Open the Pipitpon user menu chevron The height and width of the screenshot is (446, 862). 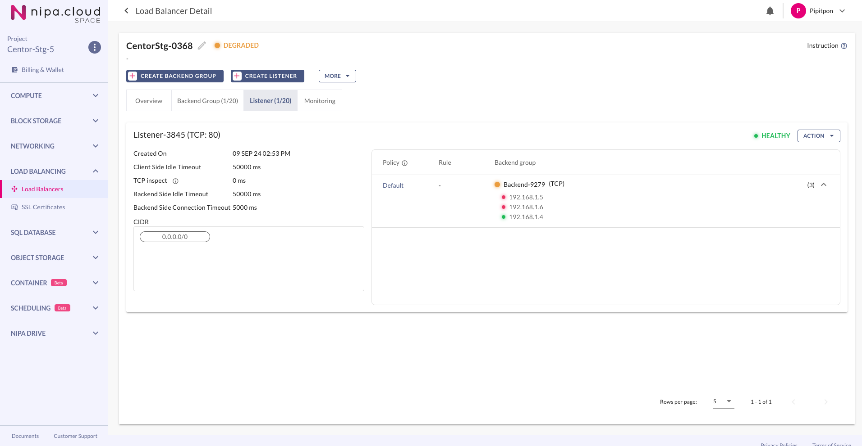[842, 11]
